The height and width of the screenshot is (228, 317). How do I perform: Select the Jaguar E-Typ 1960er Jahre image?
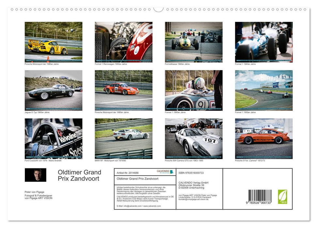tap(53, 90)
